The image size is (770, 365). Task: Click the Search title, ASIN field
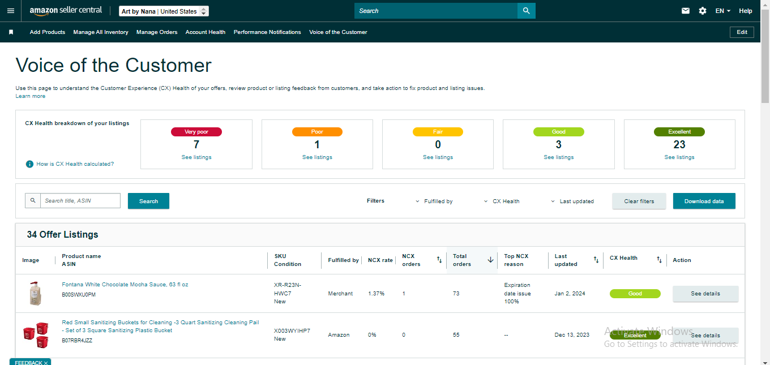(x=80, y=200)
